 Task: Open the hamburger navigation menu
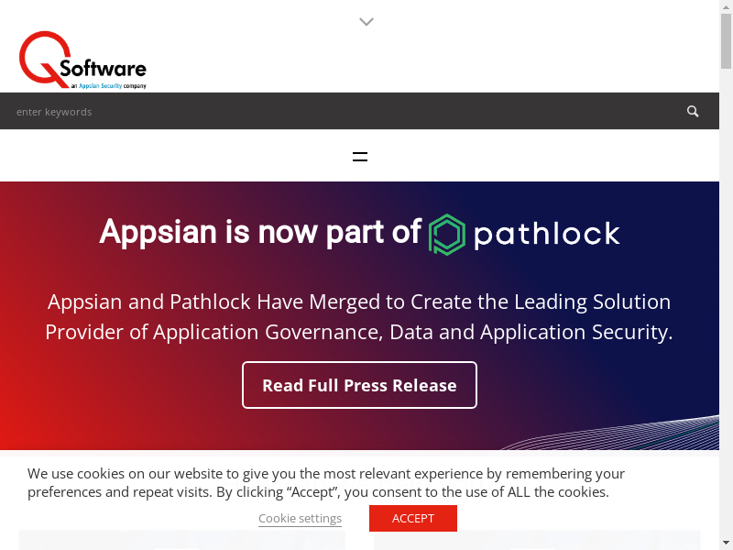coord(360,157)
